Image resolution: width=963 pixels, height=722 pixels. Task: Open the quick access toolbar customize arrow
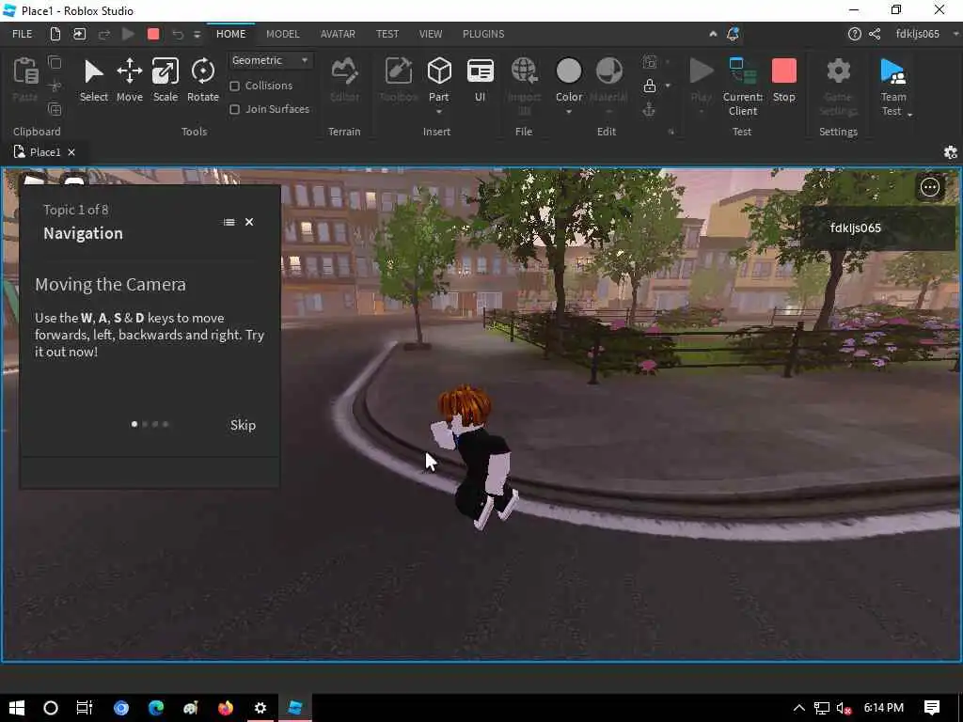(x=197, y=35)
